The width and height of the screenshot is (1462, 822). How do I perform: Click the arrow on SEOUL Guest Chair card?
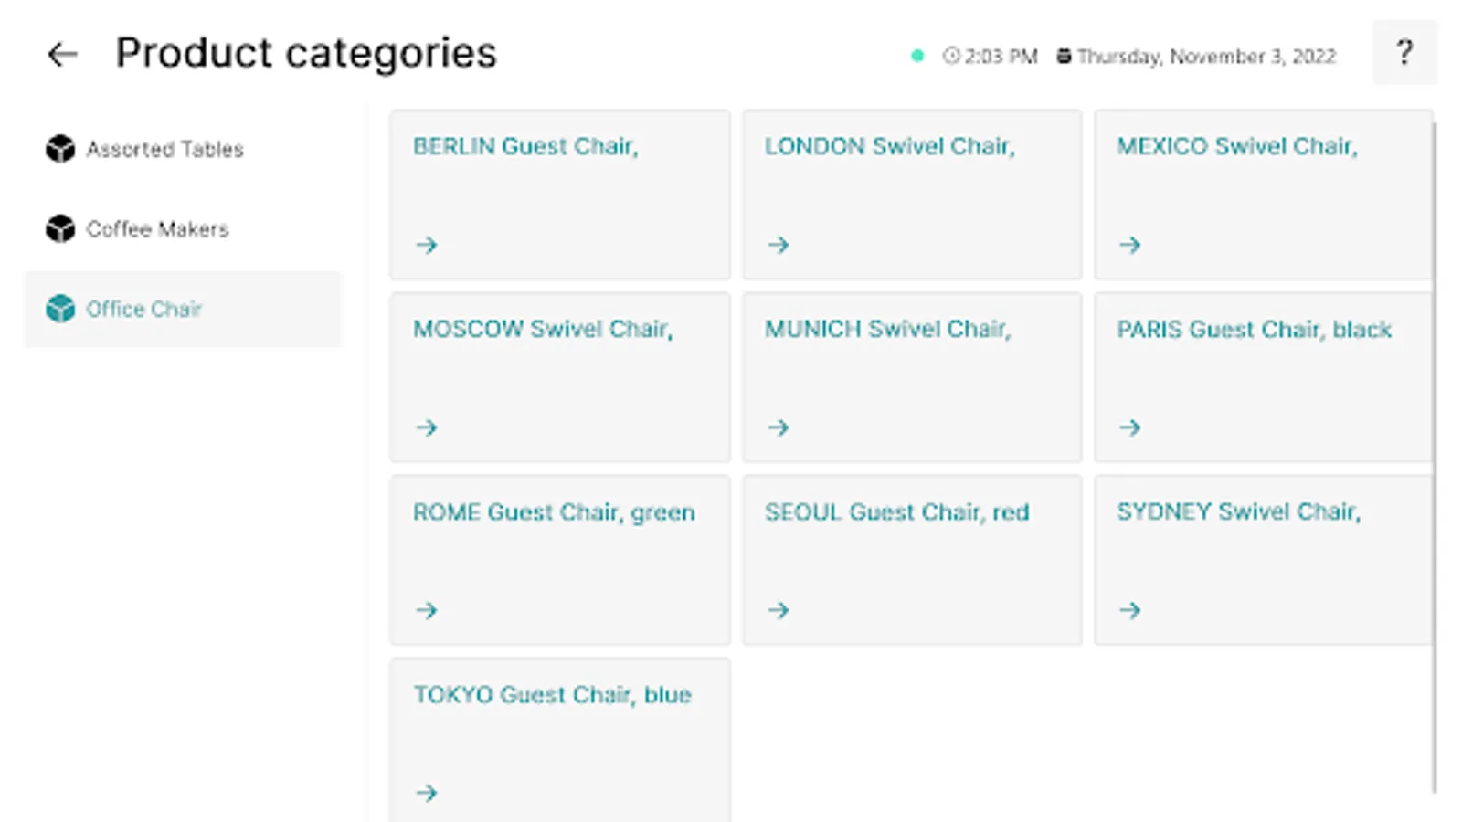[x=779, y=610]
